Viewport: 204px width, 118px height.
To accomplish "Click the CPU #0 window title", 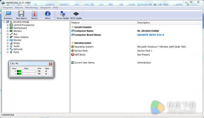I will tap(14, 64).
